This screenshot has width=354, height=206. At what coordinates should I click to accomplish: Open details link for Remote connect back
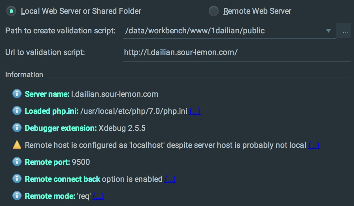pos(170,179)
